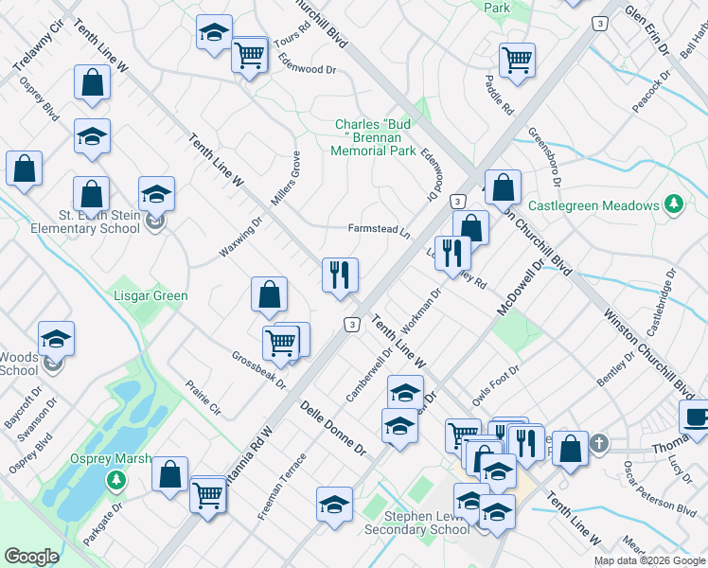The width and height of the screenshot is (708, 568).
Task: Open the shopping bag marker left of the church
Action: pos(570,450)
